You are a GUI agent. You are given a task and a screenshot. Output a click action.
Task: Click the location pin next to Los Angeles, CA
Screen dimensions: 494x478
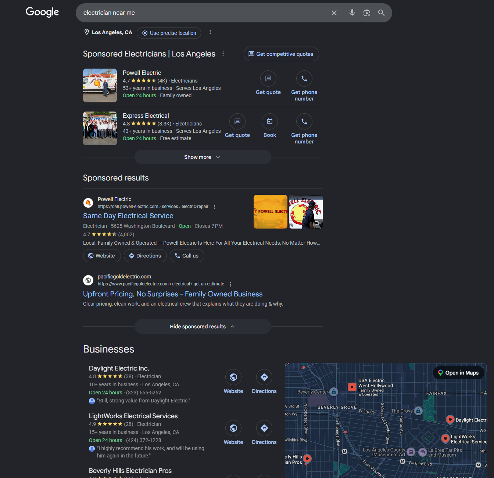pyautogui.click(x=87, y=32)
